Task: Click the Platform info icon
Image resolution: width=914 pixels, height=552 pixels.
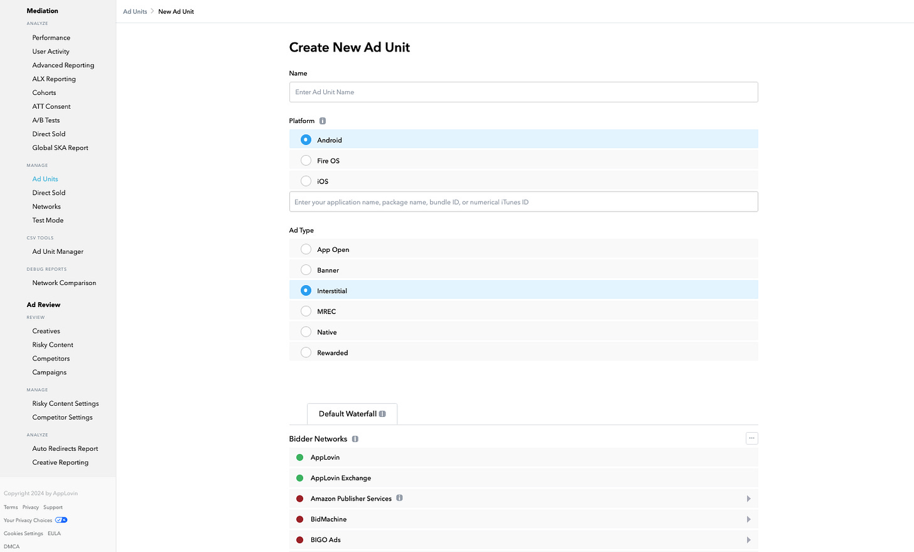Action: click(x=323, y=121)
